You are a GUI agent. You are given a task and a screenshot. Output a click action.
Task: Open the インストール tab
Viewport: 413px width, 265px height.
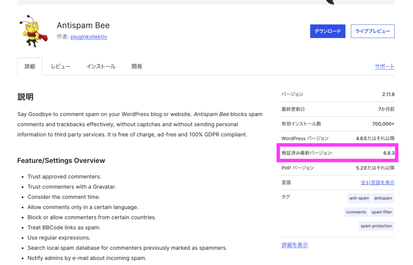coord(101,67)
